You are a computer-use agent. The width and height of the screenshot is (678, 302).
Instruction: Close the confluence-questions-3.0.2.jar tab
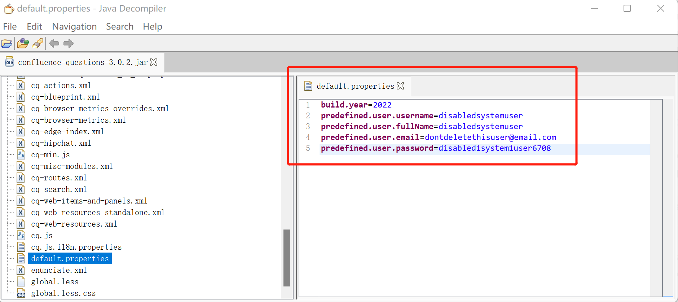pos(154,62)
